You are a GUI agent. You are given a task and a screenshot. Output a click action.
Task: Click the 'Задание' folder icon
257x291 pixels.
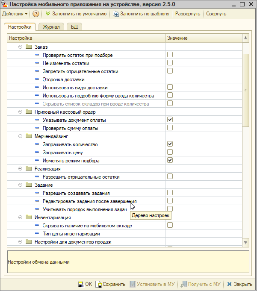(x=29, y=185)
